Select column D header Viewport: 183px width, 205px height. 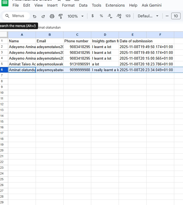tap(105, 35)
